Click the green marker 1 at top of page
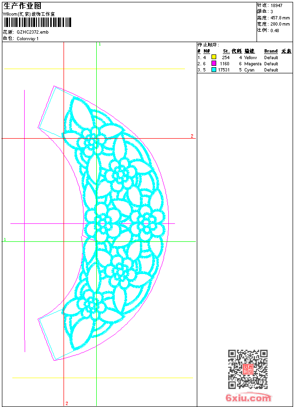294x407 pixels. [100, 44]
